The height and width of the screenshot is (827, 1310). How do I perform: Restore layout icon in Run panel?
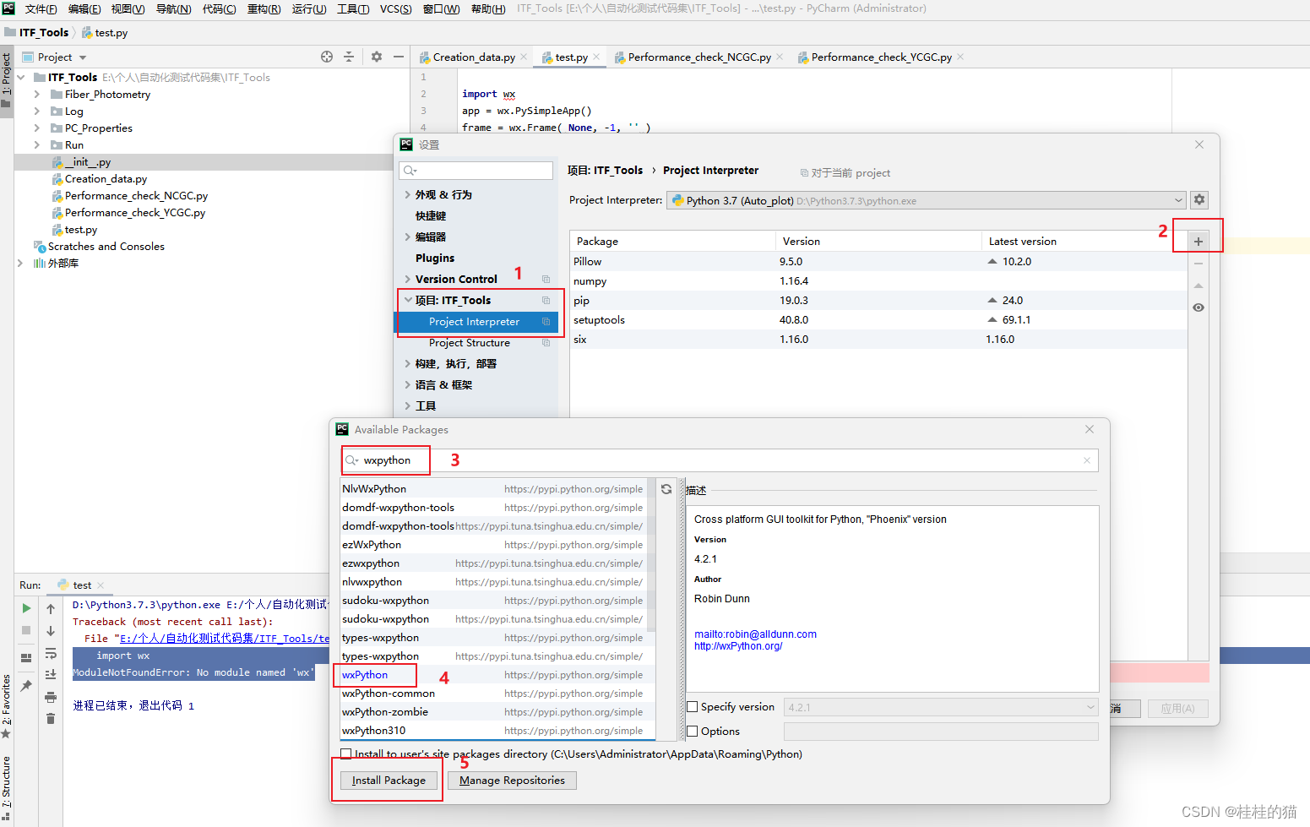[x=26, y=657]
